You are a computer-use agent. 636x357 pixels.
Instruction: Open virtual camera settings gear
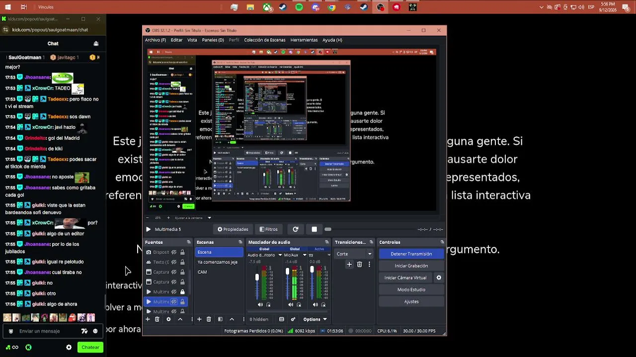[x=439, y=278]
